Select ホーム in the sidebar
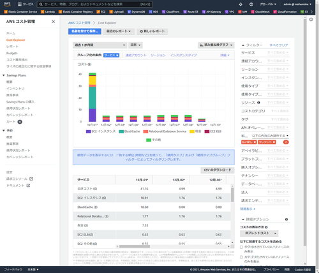This screenshot has height=273, width=319. pos(11,33)
